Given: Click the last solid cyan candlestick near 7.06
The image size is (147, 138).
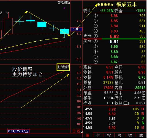Looking at the screenshot, I should 64,31.
